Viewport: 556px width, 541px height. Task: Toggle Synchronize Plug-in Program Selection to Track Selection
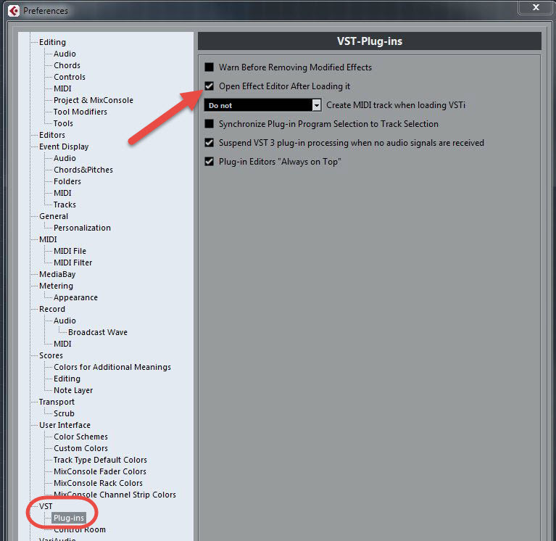(209, 123)
